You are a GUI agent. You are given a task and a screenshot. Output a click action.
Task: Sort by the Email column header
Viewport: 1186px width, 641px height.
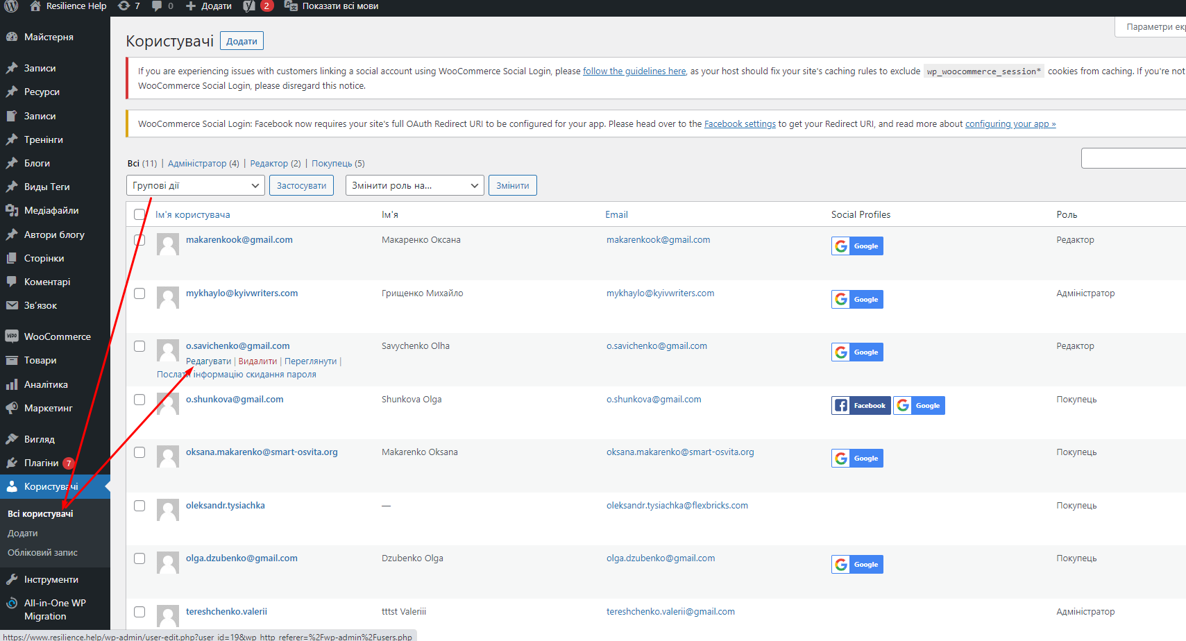(616, 215)
